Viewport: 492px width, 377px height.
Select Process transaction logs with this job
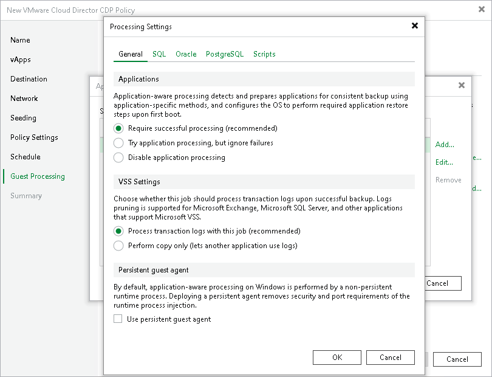click(x=118, y=231)
